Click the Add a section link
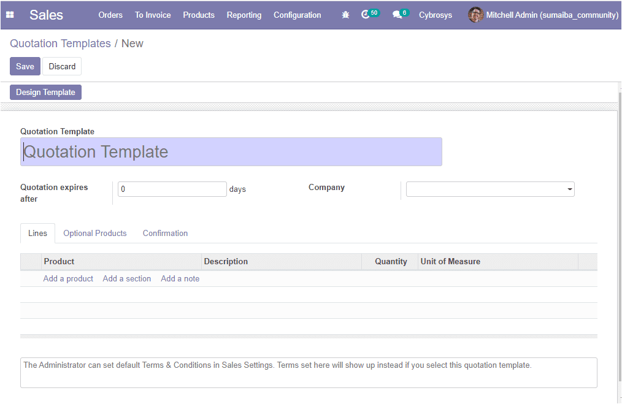Viewport: 622px width, 404px height. pos(127,279)
